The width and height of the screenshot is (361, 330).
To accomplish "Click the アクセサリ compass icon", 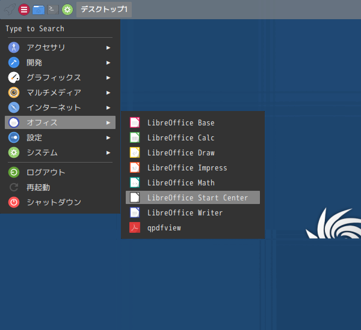I will click(x=14, y=47).
